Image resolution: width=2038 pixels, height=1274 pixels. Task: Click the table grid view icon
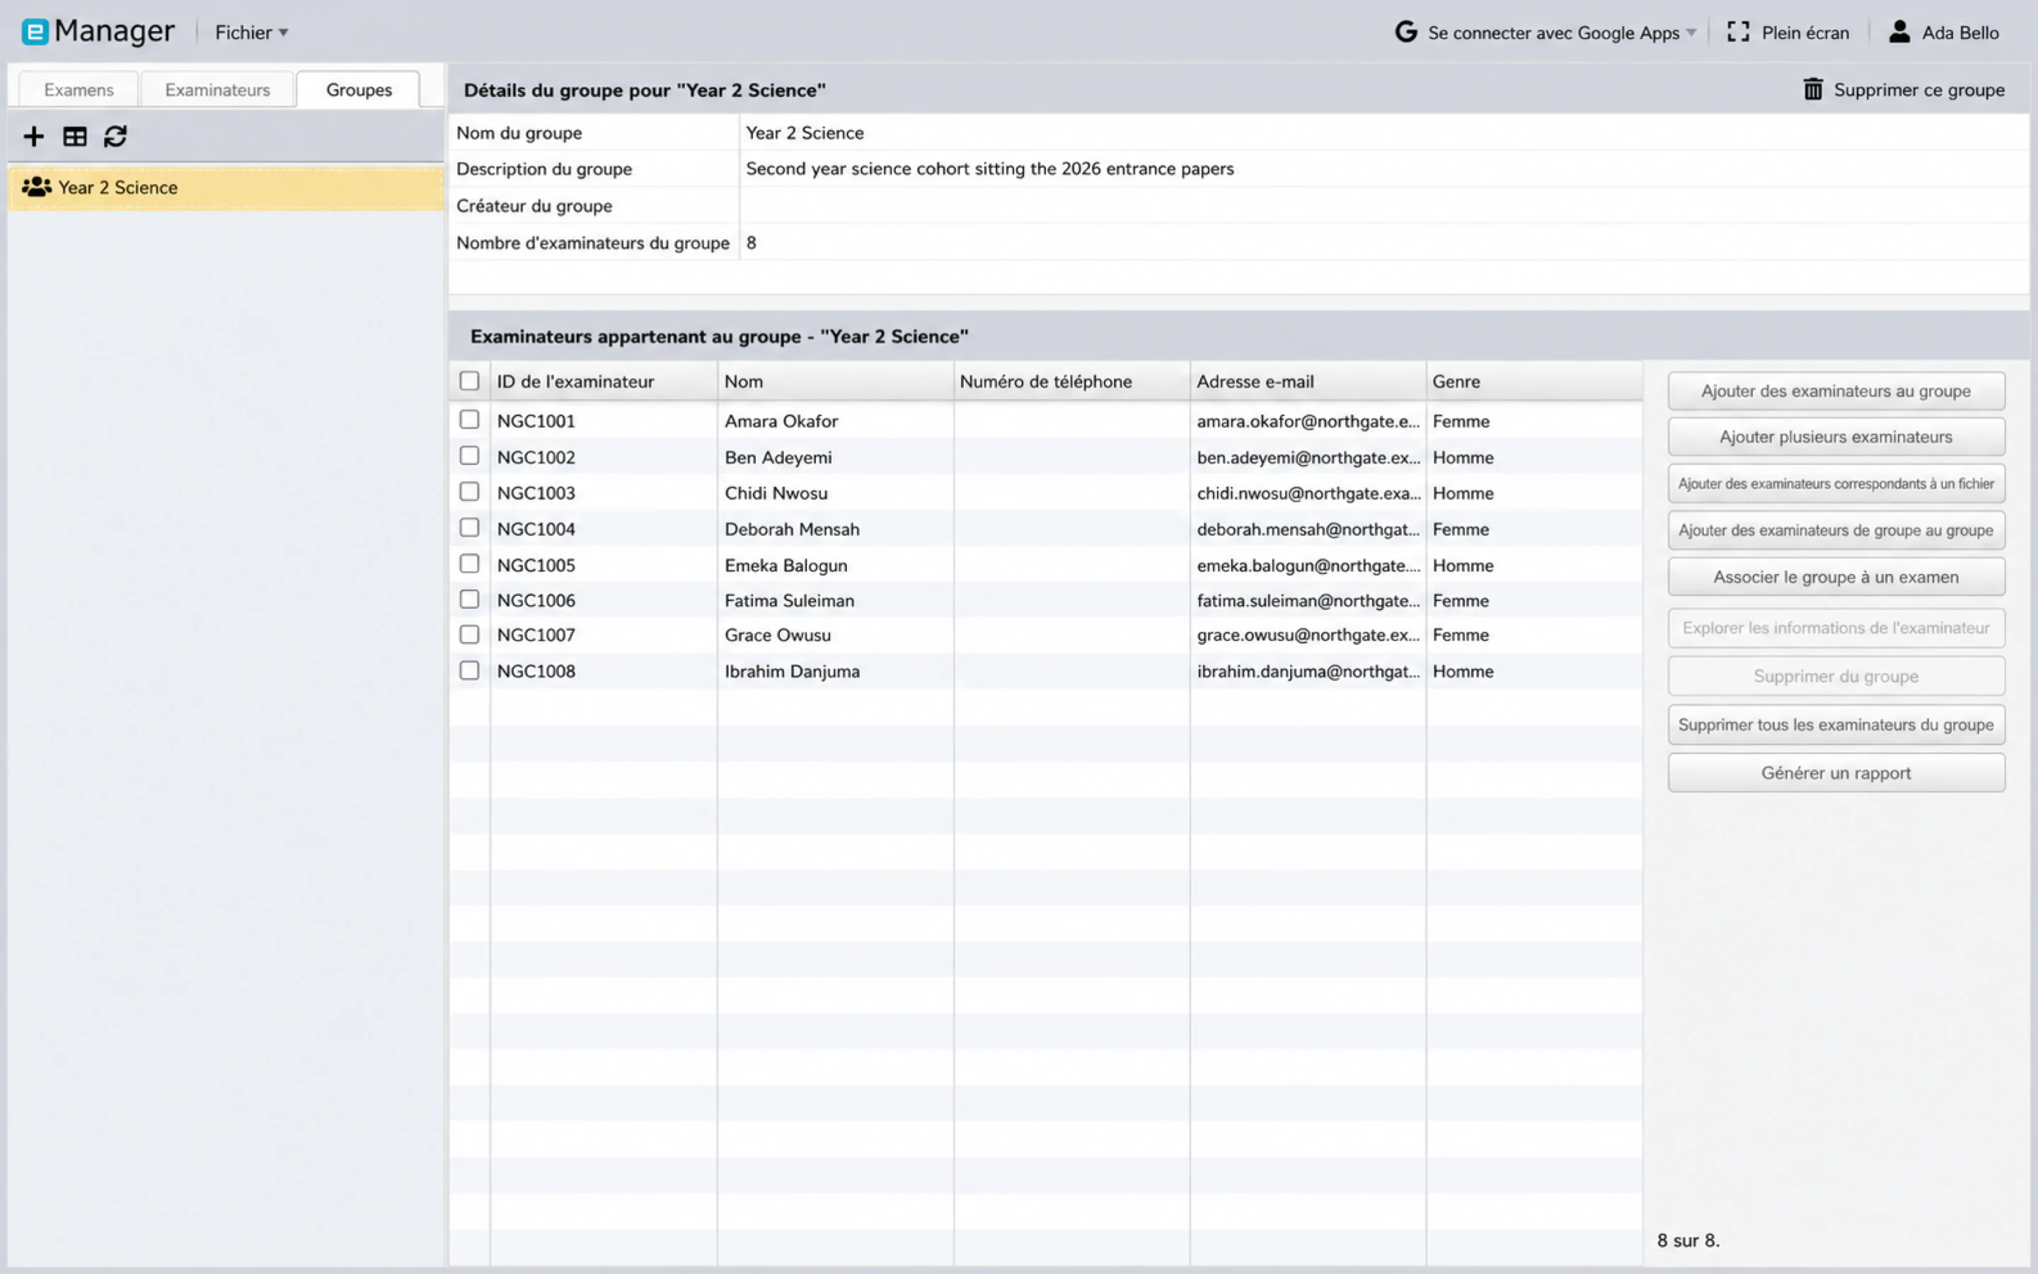tap(75, 137)
